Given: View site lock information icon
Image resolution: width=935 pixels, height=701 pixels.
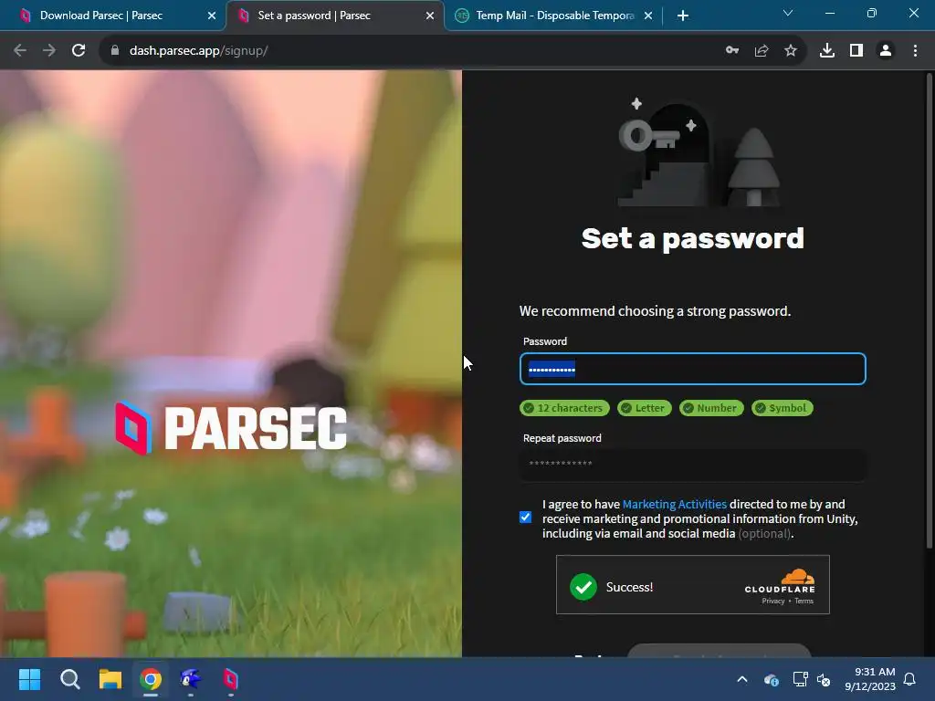Looking at the screenshot, I should pos(115,51).
